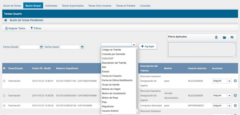Expand Adquirir dropdown for MIFERNANDEZ row
The height and width of the screenshot is (115, 240).
[x=229, y=106]
